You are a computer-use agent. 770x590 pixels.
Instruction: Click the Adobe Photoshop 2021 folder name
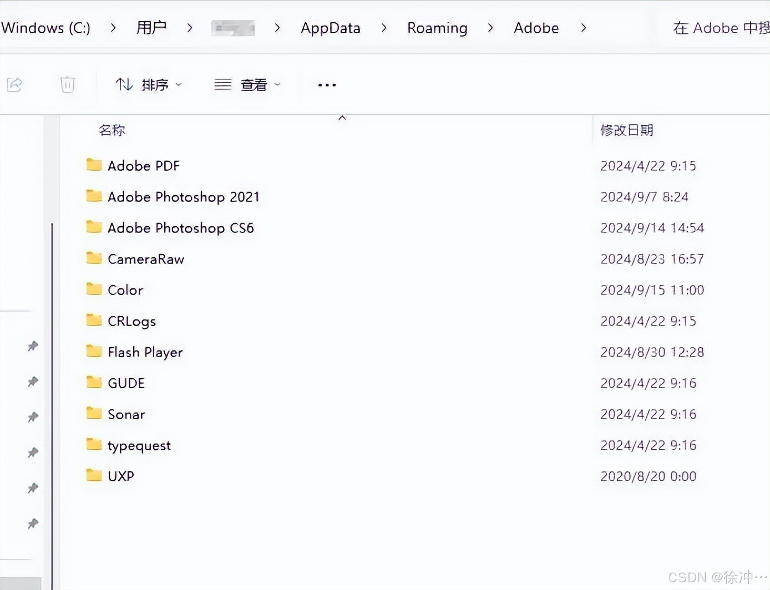184,197
